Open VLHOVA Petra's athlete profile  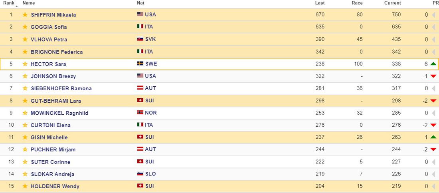pyautogui.click(x=49, y=40)
